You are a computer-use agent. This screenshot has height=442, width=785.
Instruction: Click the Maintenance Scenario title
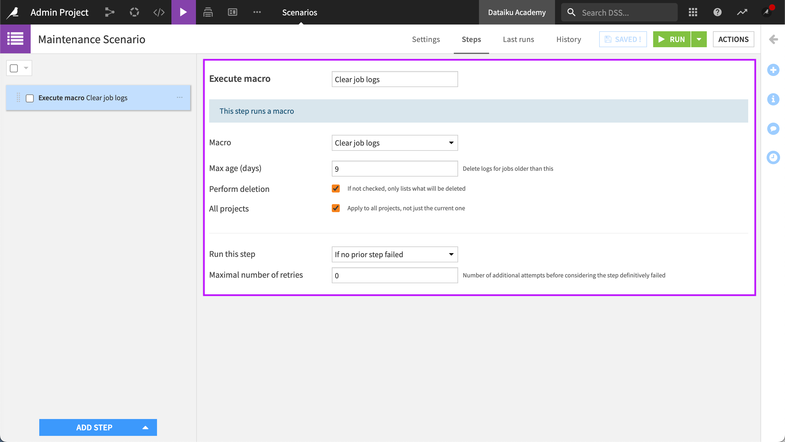(x=92, y=39)
